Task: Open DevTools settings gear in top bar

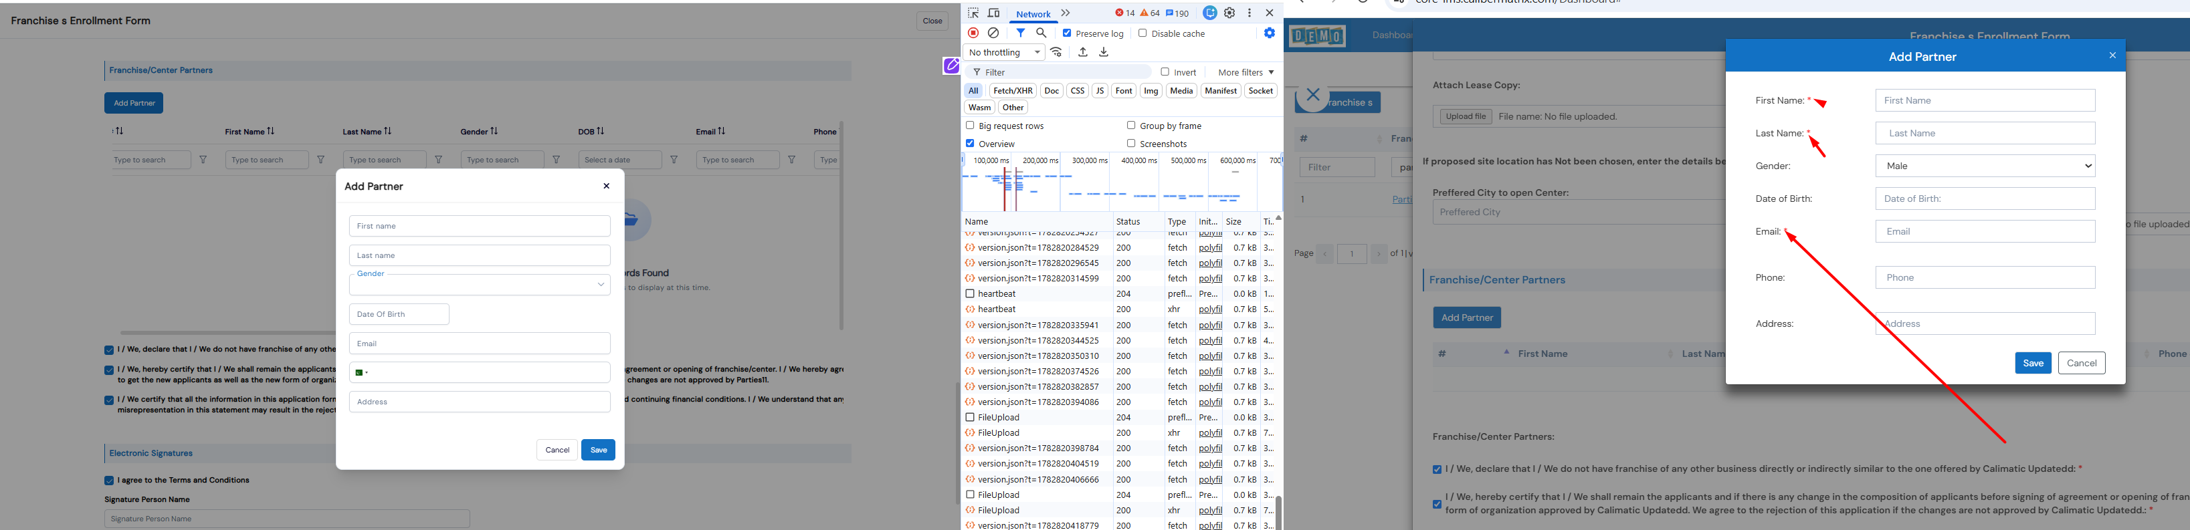Action: point(1230,13)
